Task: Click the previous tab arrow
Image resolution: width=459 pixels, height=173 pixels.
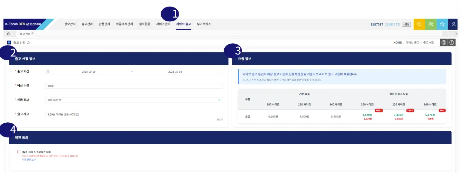Action: click(446, 34)
